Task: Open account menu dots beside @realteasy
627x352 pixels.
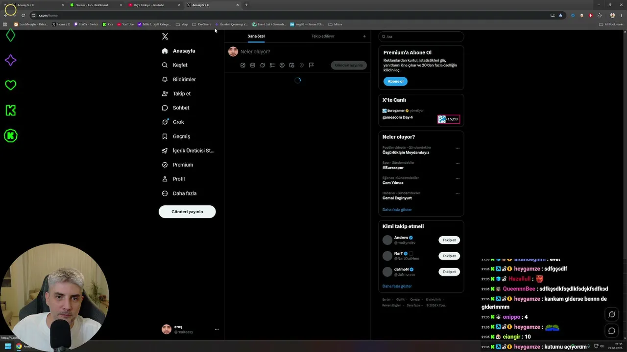Action: [217, 330]
